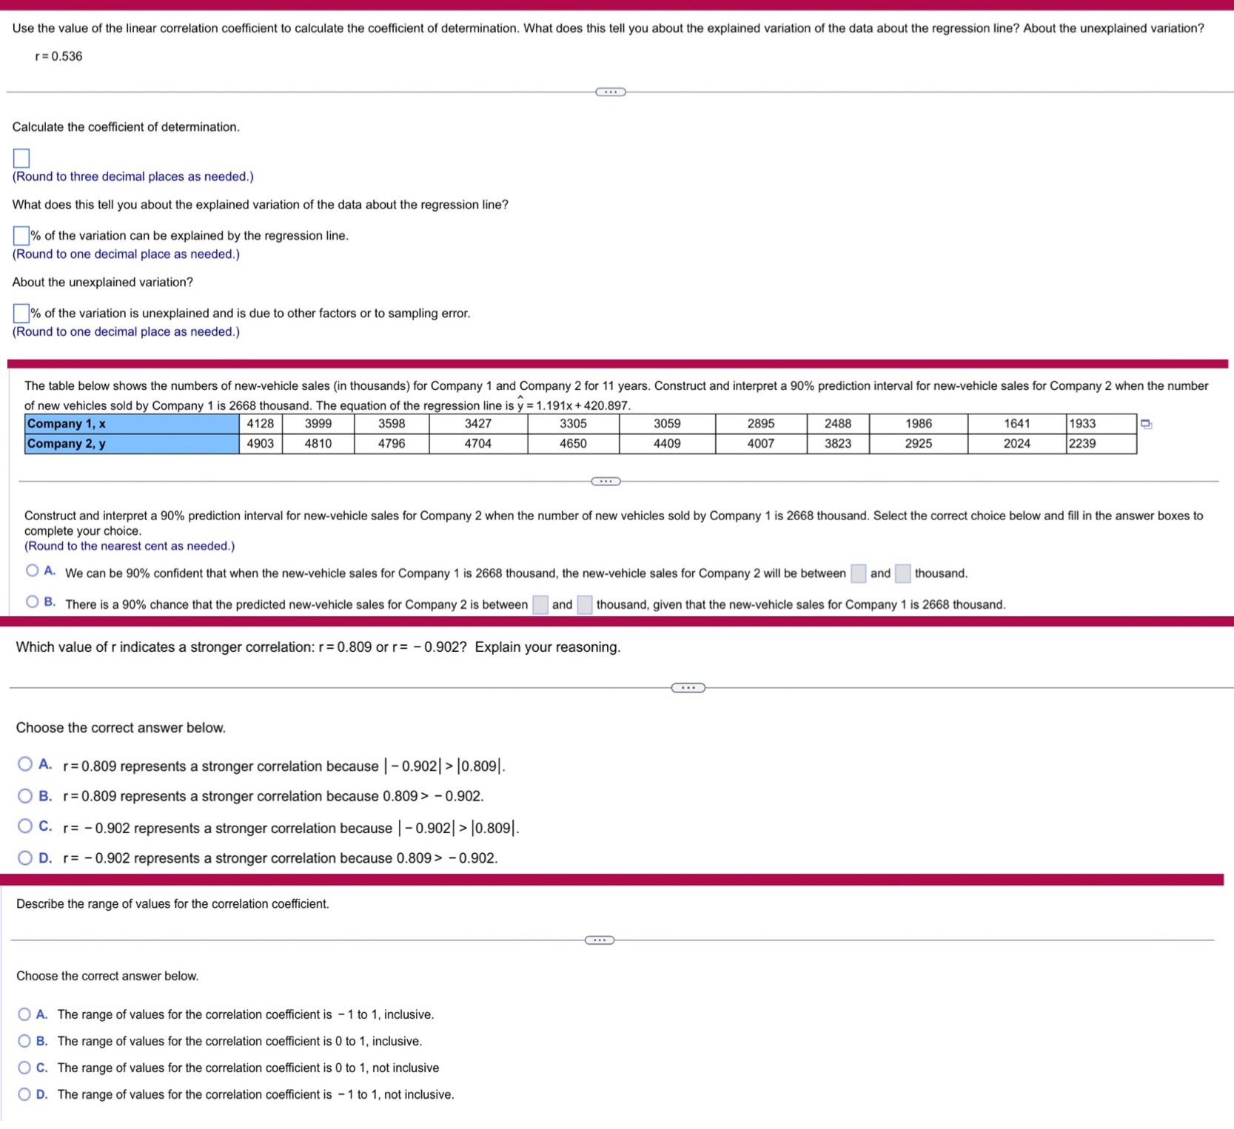Choose B: r=0.809 stronger because 0.809>−0.902

(x=25, y=796)
